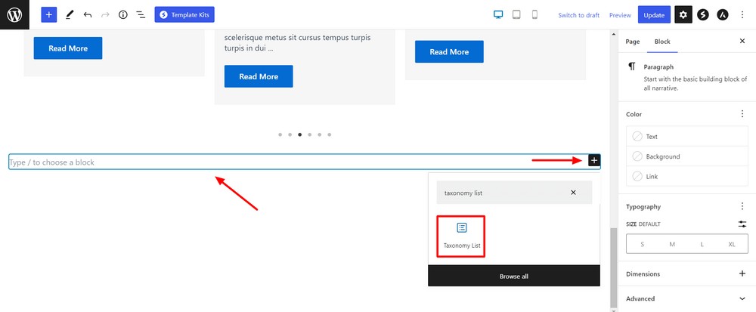Select the Taxonomy List block

462,236
